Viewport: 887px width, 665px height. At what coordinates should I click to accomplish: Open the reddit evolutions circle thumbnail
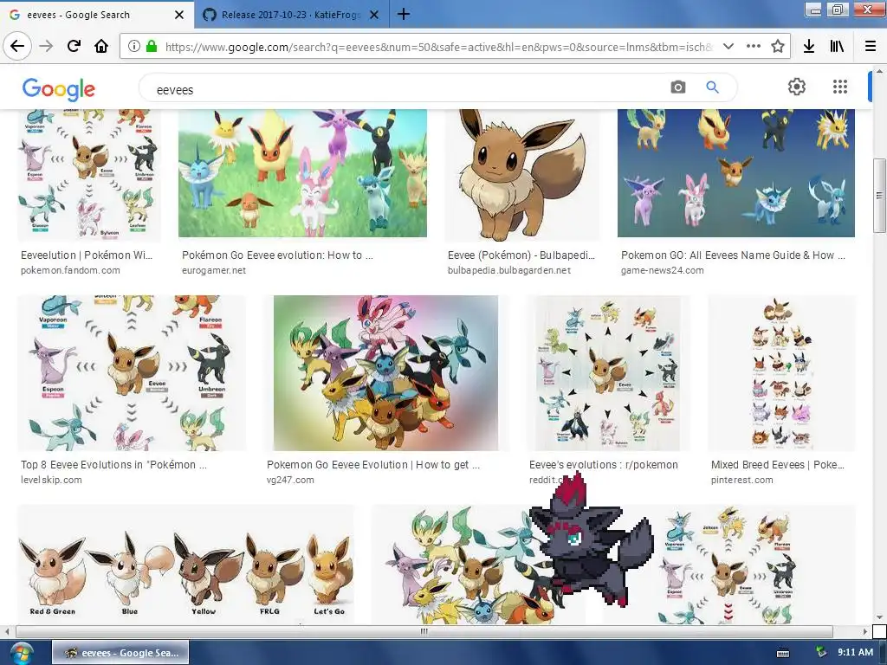[x=608, y=373]
